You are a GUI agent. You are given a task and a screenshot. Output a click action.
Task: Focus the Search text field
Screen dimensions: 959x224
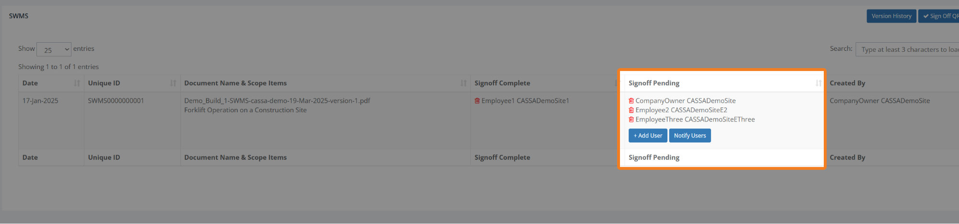pos(907,49)
